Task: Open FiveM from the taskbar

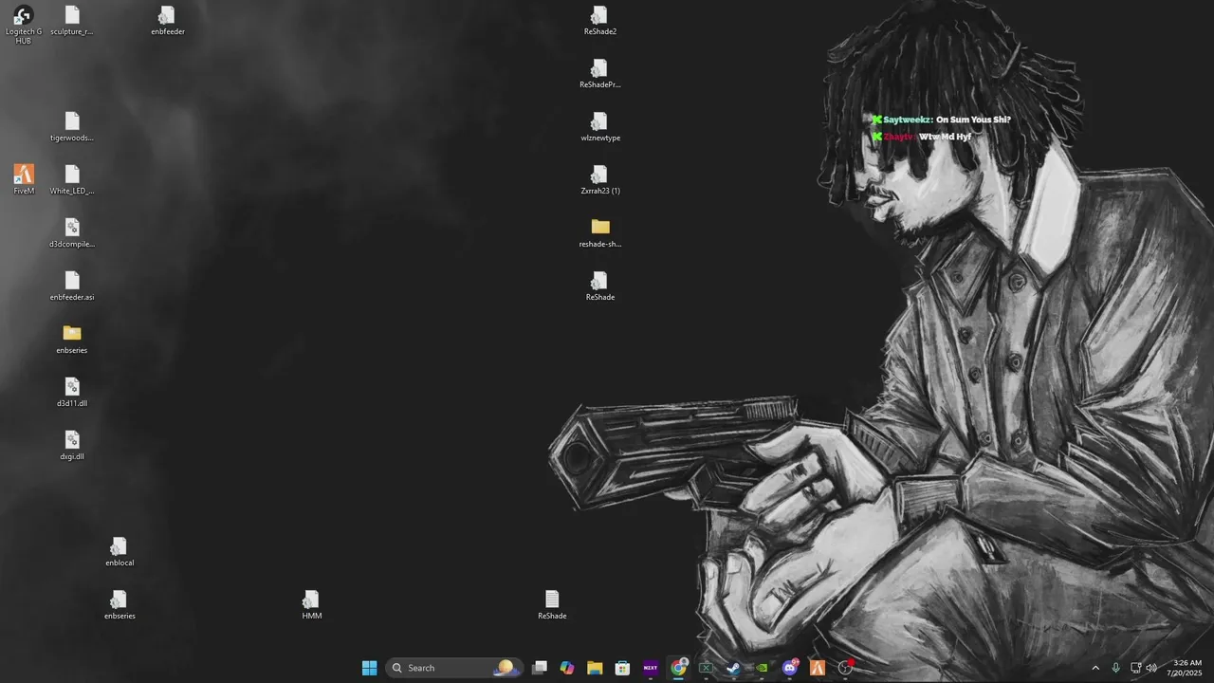Action: tap(817, 668)
